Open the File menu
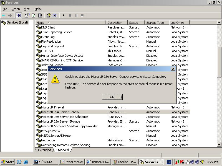This screenshot has height=166, width=222. coord(5,9)
